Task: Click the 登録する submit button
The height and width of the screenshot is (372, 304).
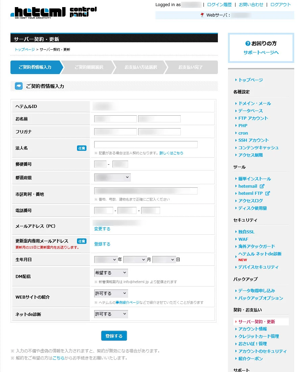Action: [114, 336]
